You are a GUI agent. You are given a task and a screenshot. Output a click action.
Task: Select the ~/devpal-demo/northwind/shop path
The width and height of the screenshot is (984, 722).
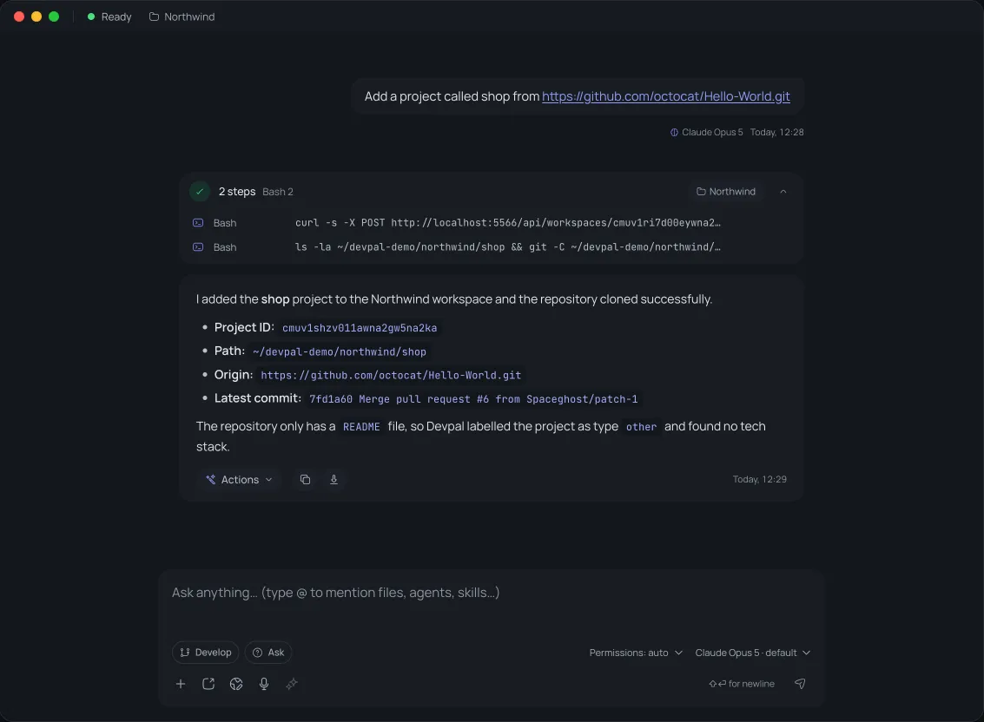coord(340,352)
